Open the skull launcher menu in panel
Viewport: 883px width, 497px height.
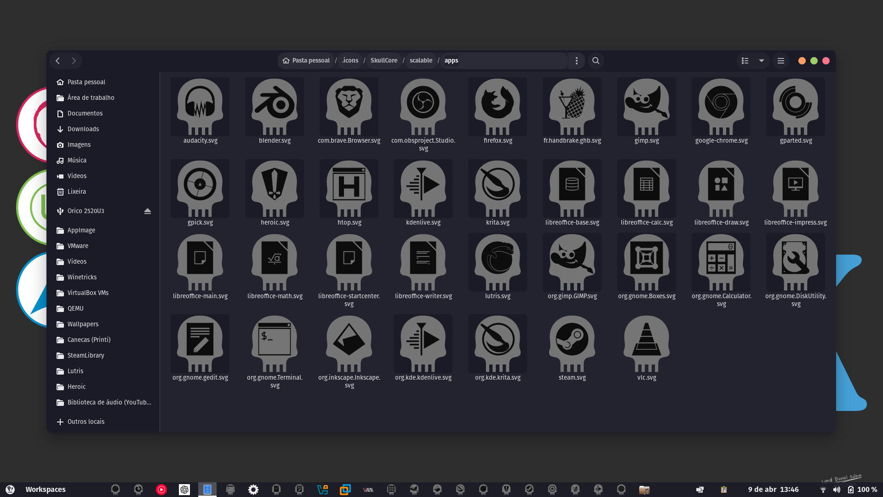point(10,490)
